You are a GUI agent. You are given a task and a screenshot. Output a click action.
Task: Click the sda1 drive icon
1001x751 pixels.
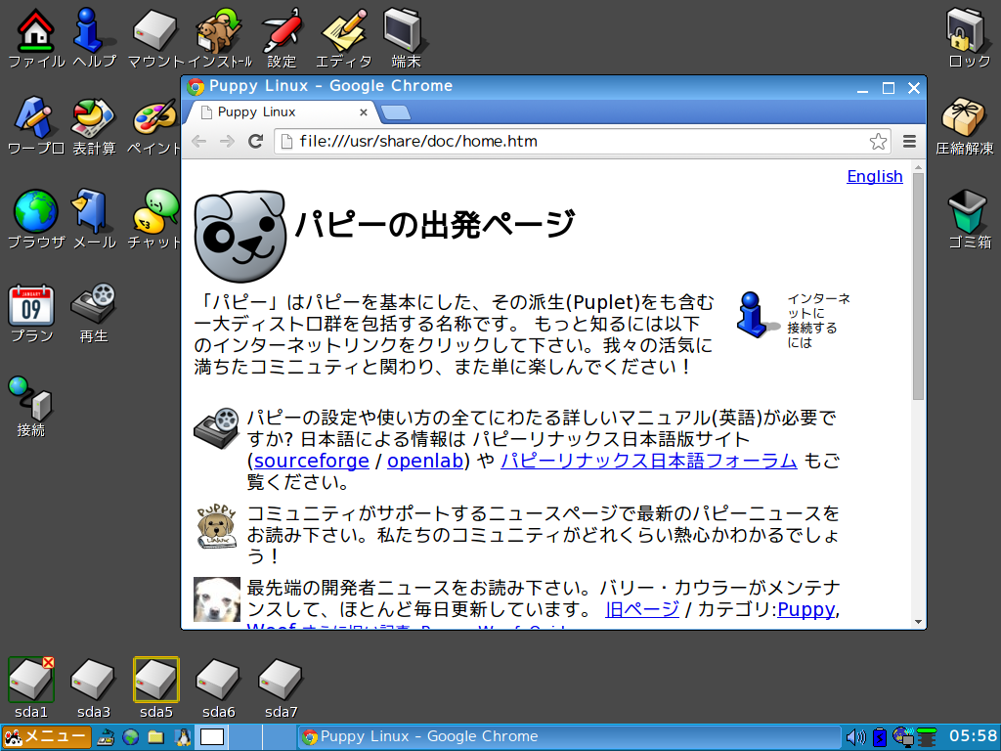(x=30, y=680)
